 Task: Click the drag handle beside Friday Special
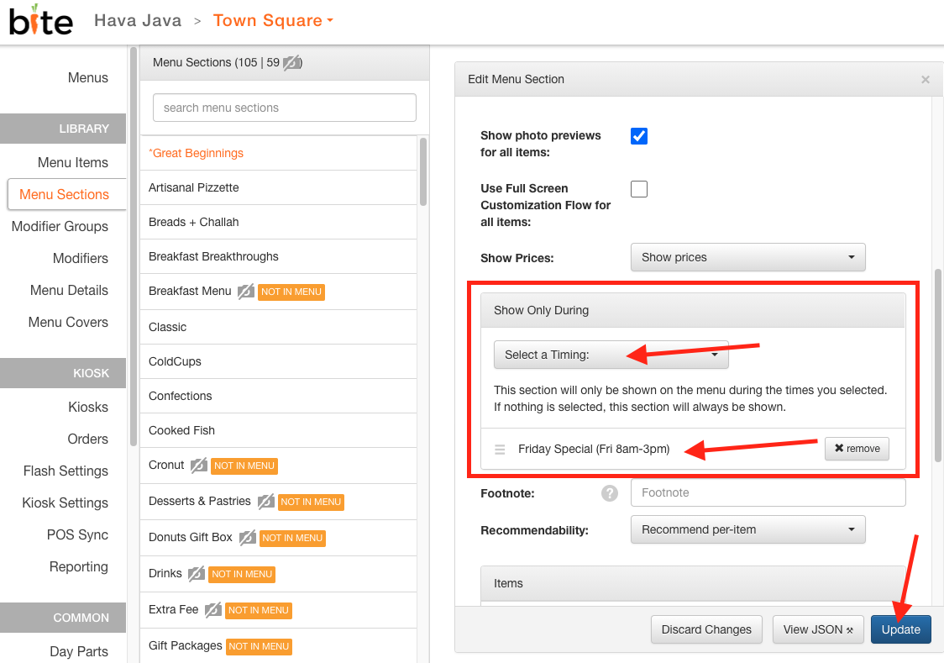tap(500, 450)
